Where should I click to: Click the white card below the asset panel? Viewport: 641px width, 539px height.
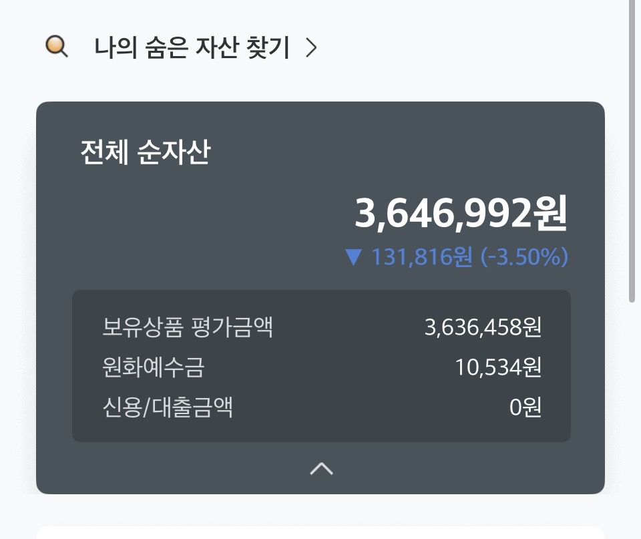coord(320,533)
